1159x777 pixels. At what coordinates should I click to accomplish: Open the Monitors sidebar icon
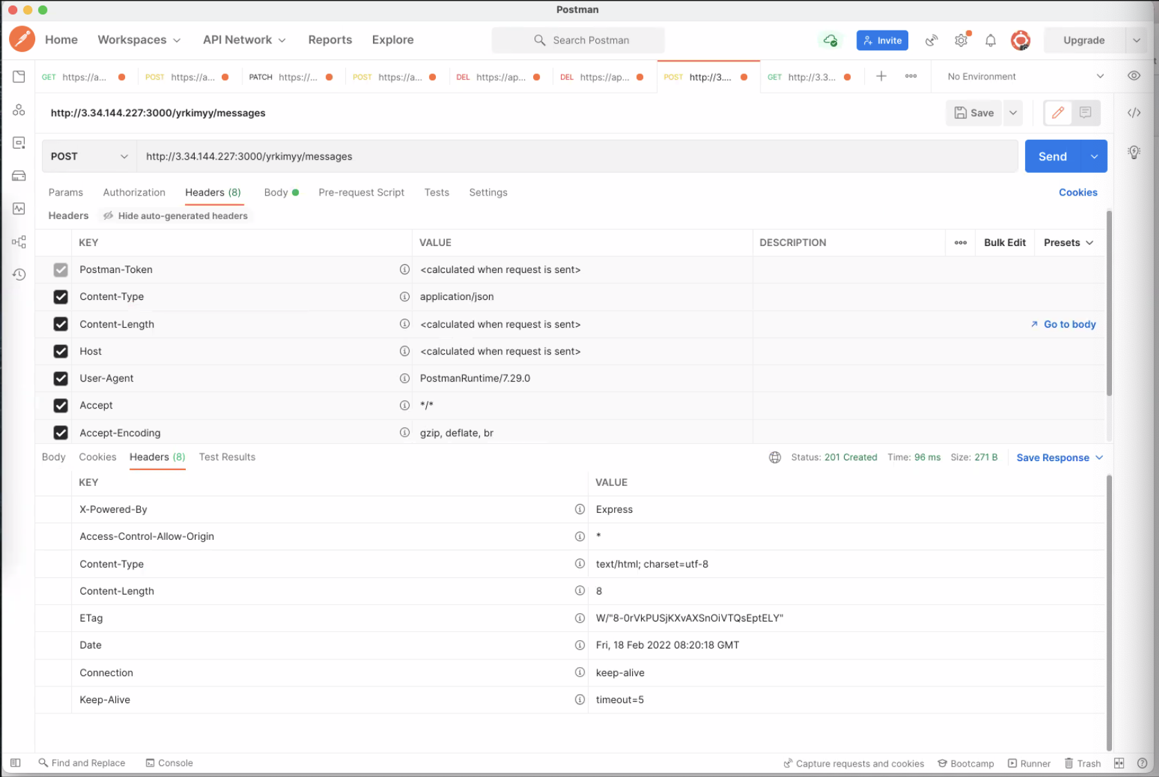pyautogui.click(x=19, y=209)
